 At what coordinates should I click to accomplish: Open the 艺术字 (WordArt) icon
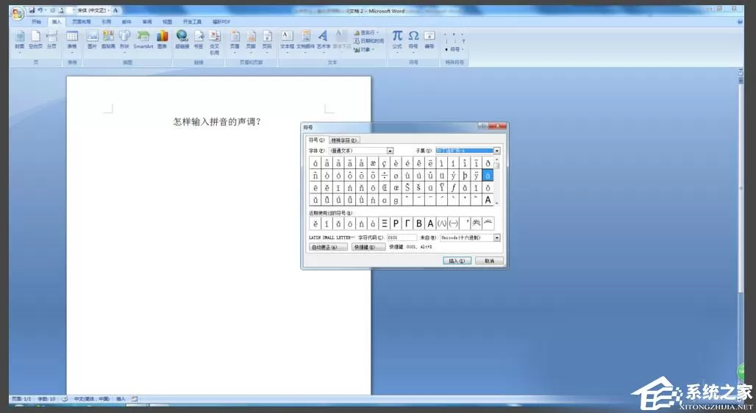click(x=323, y=40)
